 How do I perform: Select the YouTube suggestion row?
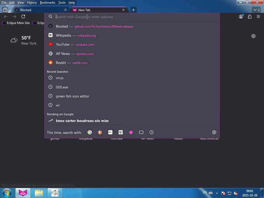(132, 44)
